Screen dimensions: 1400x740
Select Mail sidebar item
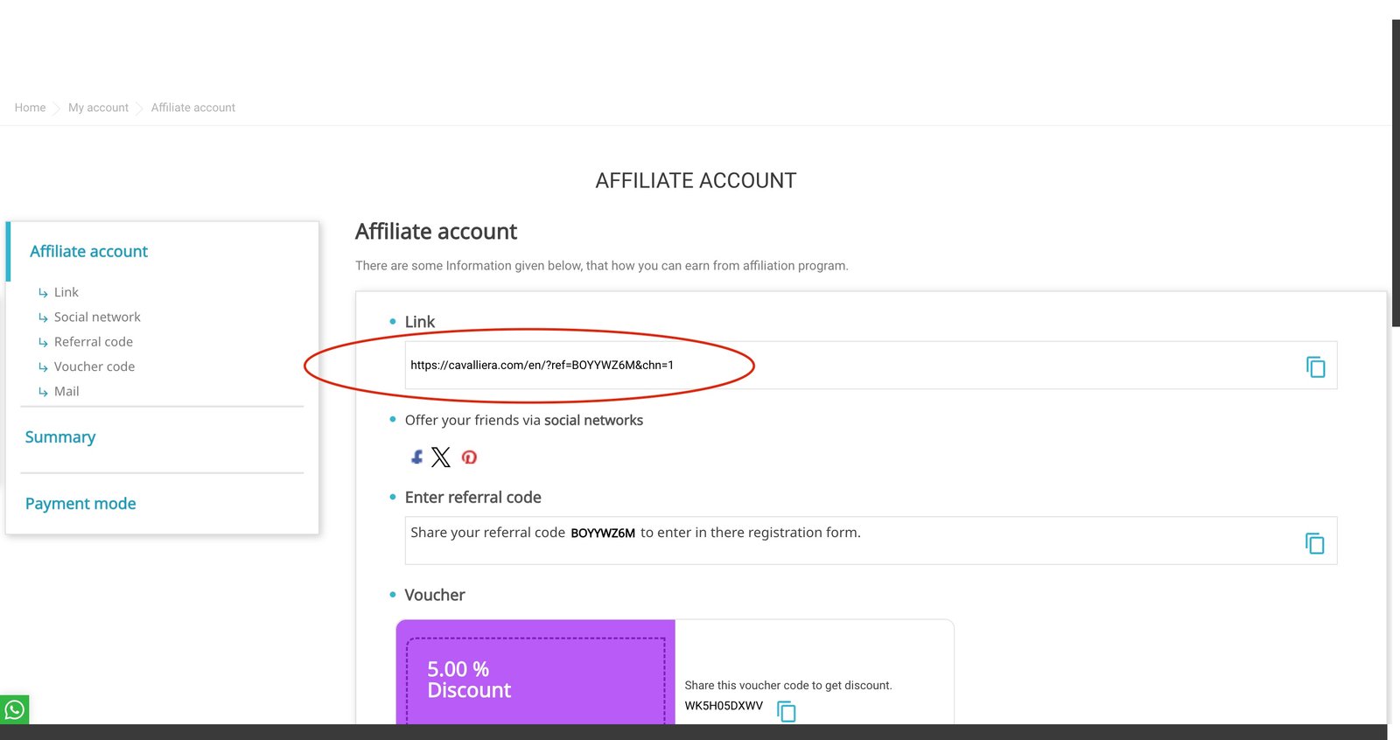click(x=66, y=391)
